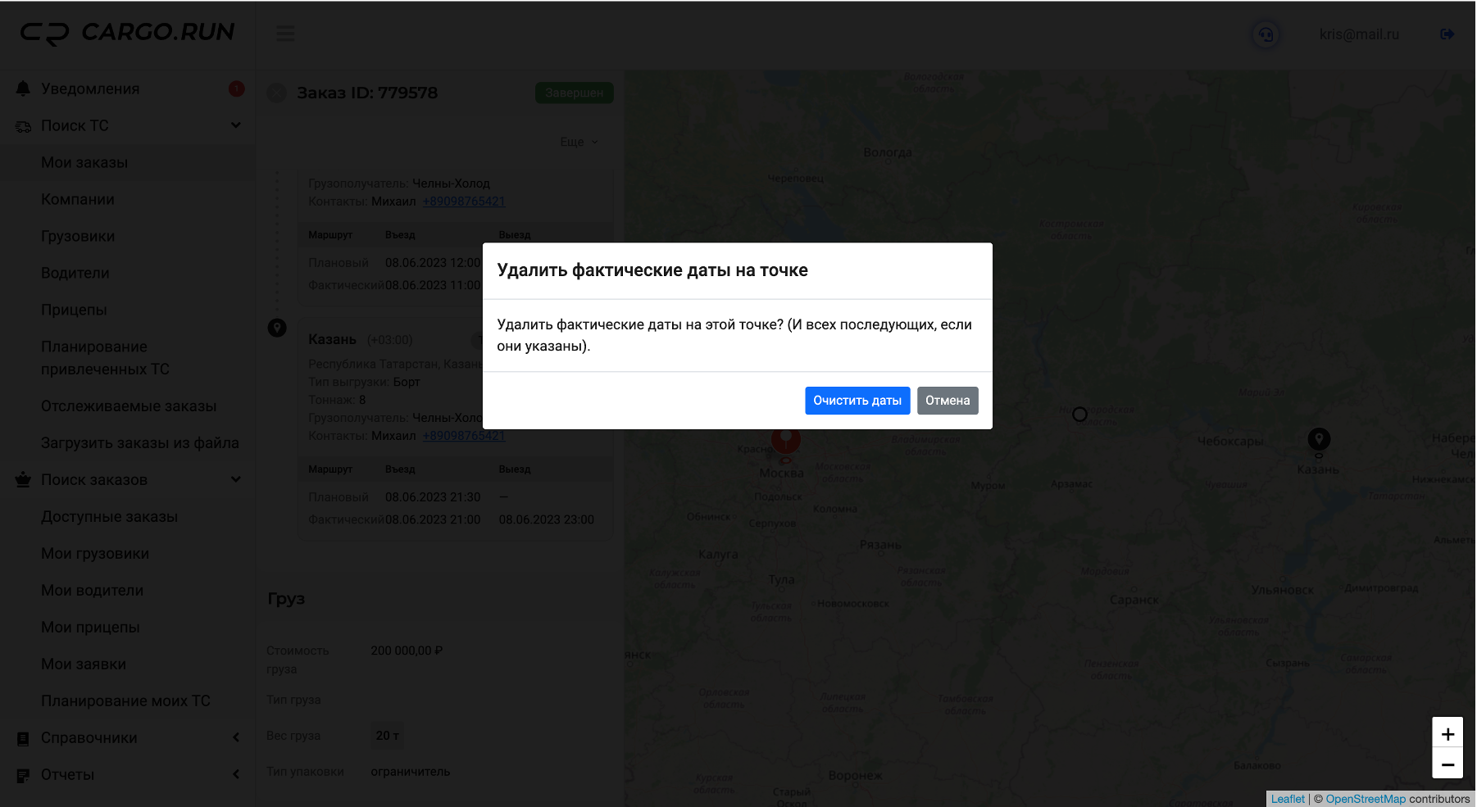Go to Грузовики menu item

[78, 236]
